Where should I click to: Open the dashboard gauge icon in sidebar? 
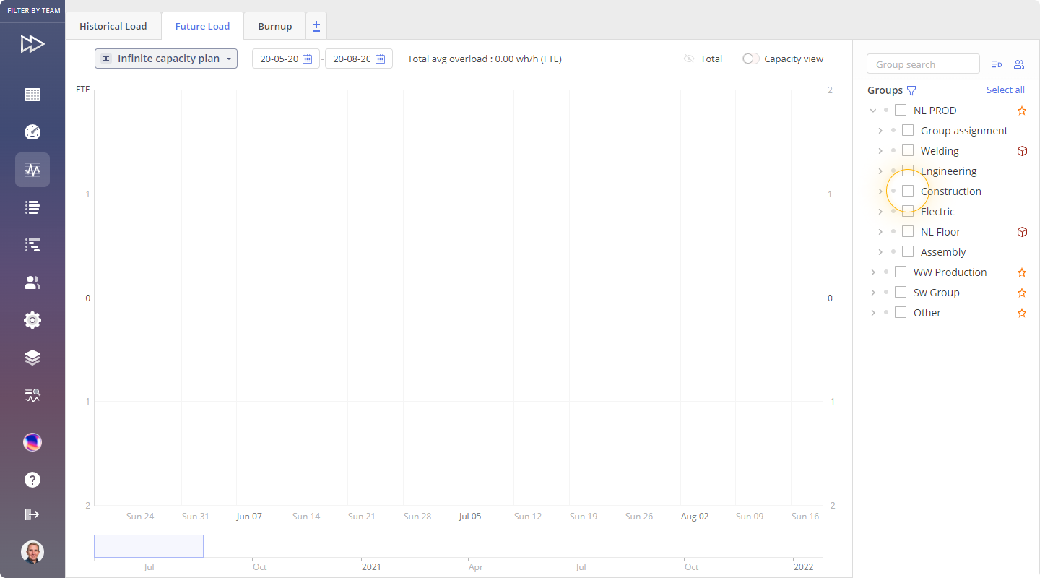(32, 132)
